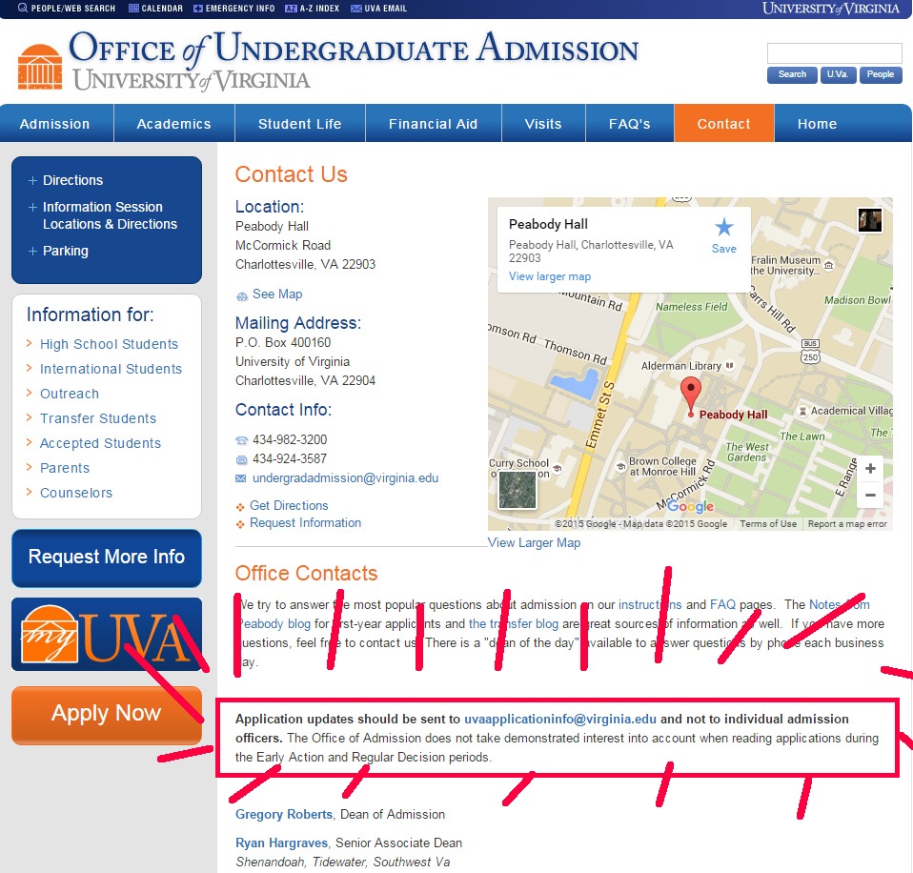Open the FAQ's nav tab

(629, 124)
